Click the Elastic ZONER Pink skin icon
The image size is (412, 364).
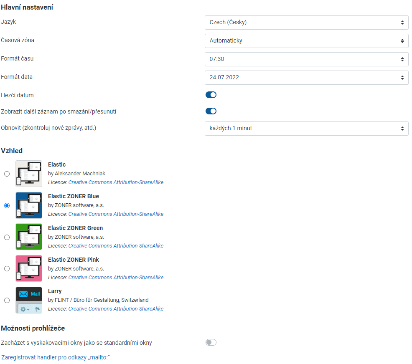pyautogui.click(x=29, y=268)
